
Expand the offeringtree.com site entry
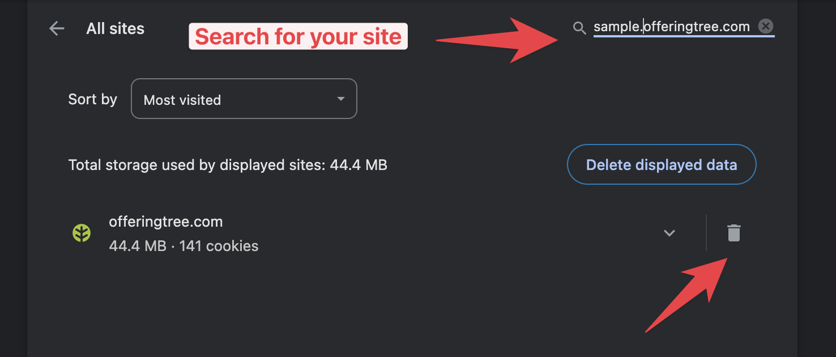pos(669,233)
